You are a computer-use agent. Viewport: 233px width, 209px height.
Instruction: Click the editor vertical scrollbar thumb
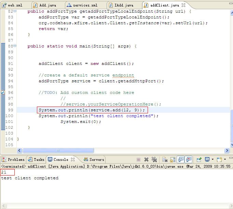pyautogui.click(x=232, y=125)
